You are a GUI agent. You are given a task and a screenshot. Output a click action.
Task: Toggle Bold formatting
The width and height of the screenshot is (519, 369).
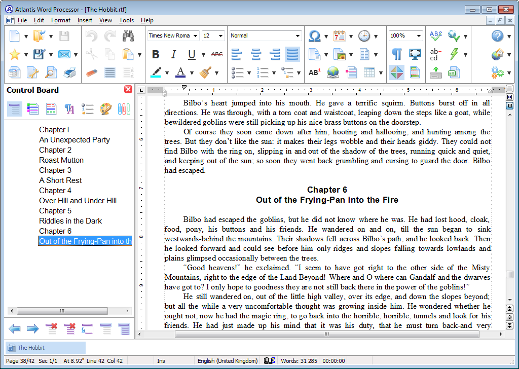(156, 54)
